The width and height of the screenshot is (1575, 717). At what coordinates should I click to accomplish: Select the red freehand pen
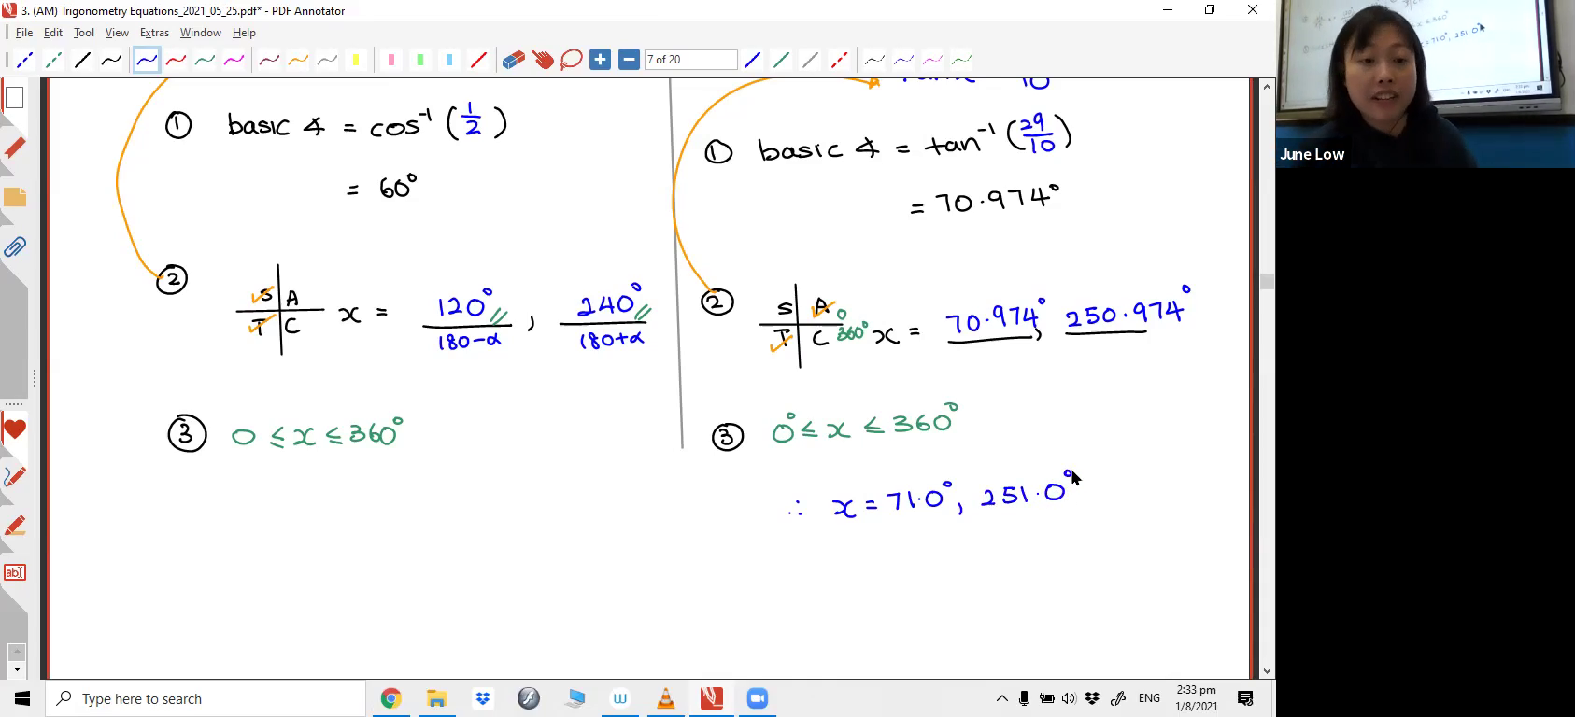point(176,60)
